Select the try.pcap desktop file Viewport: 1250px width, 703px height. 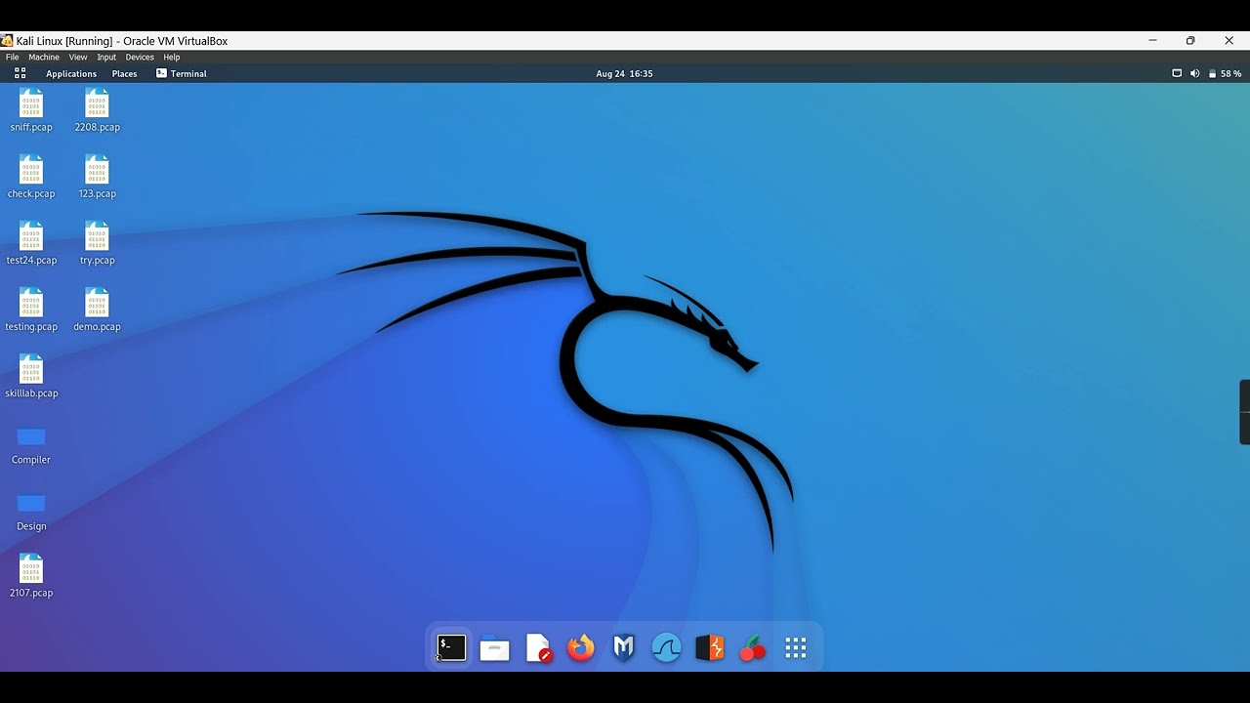tap(97, 243)
